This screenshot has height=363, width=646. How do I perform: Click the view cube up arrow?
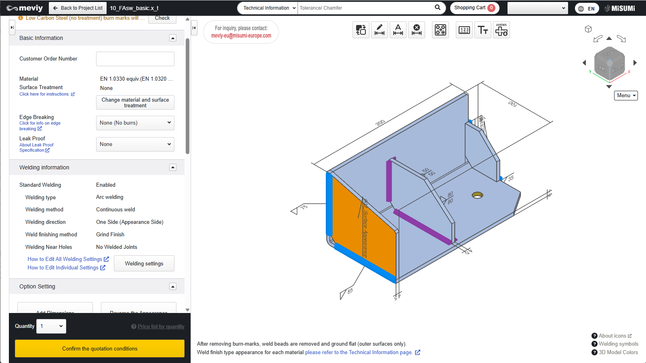[609, 38]
